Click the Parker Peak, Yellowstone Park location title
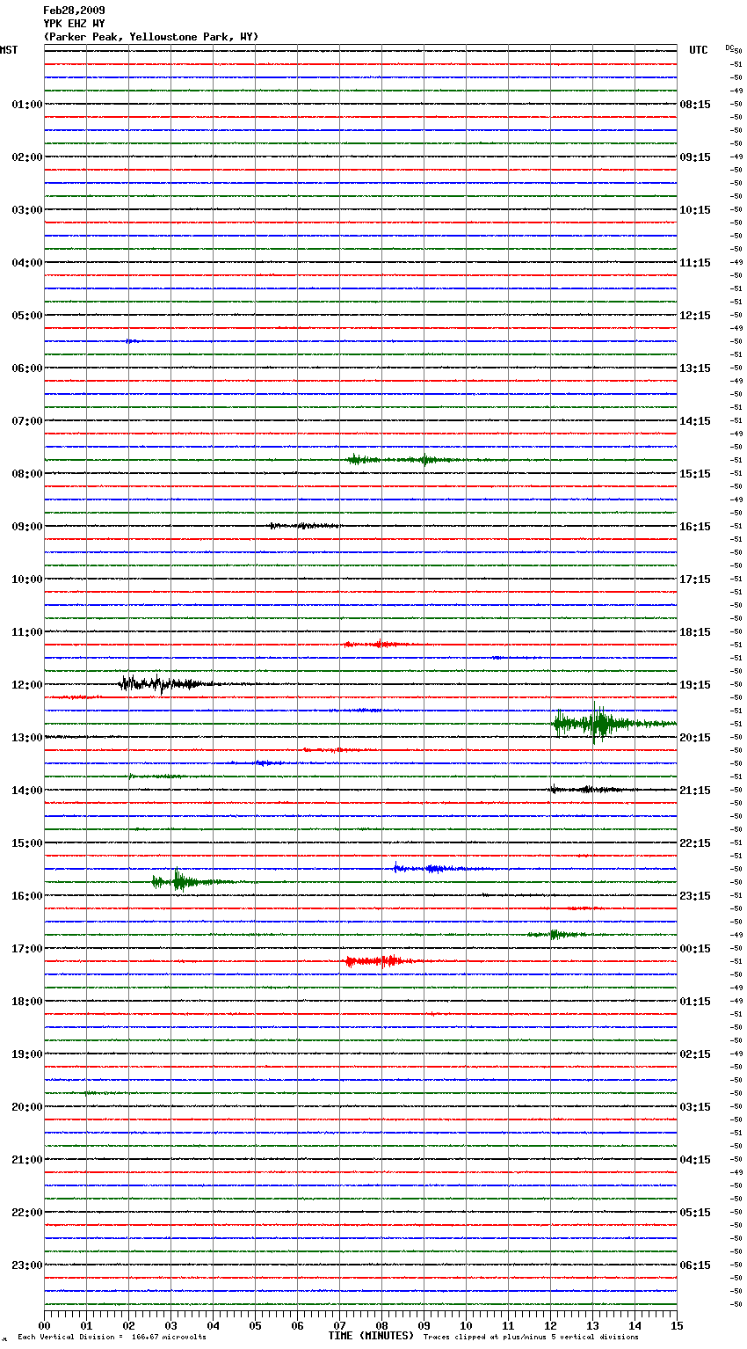The image size is (747, 1349). (151, 37)
